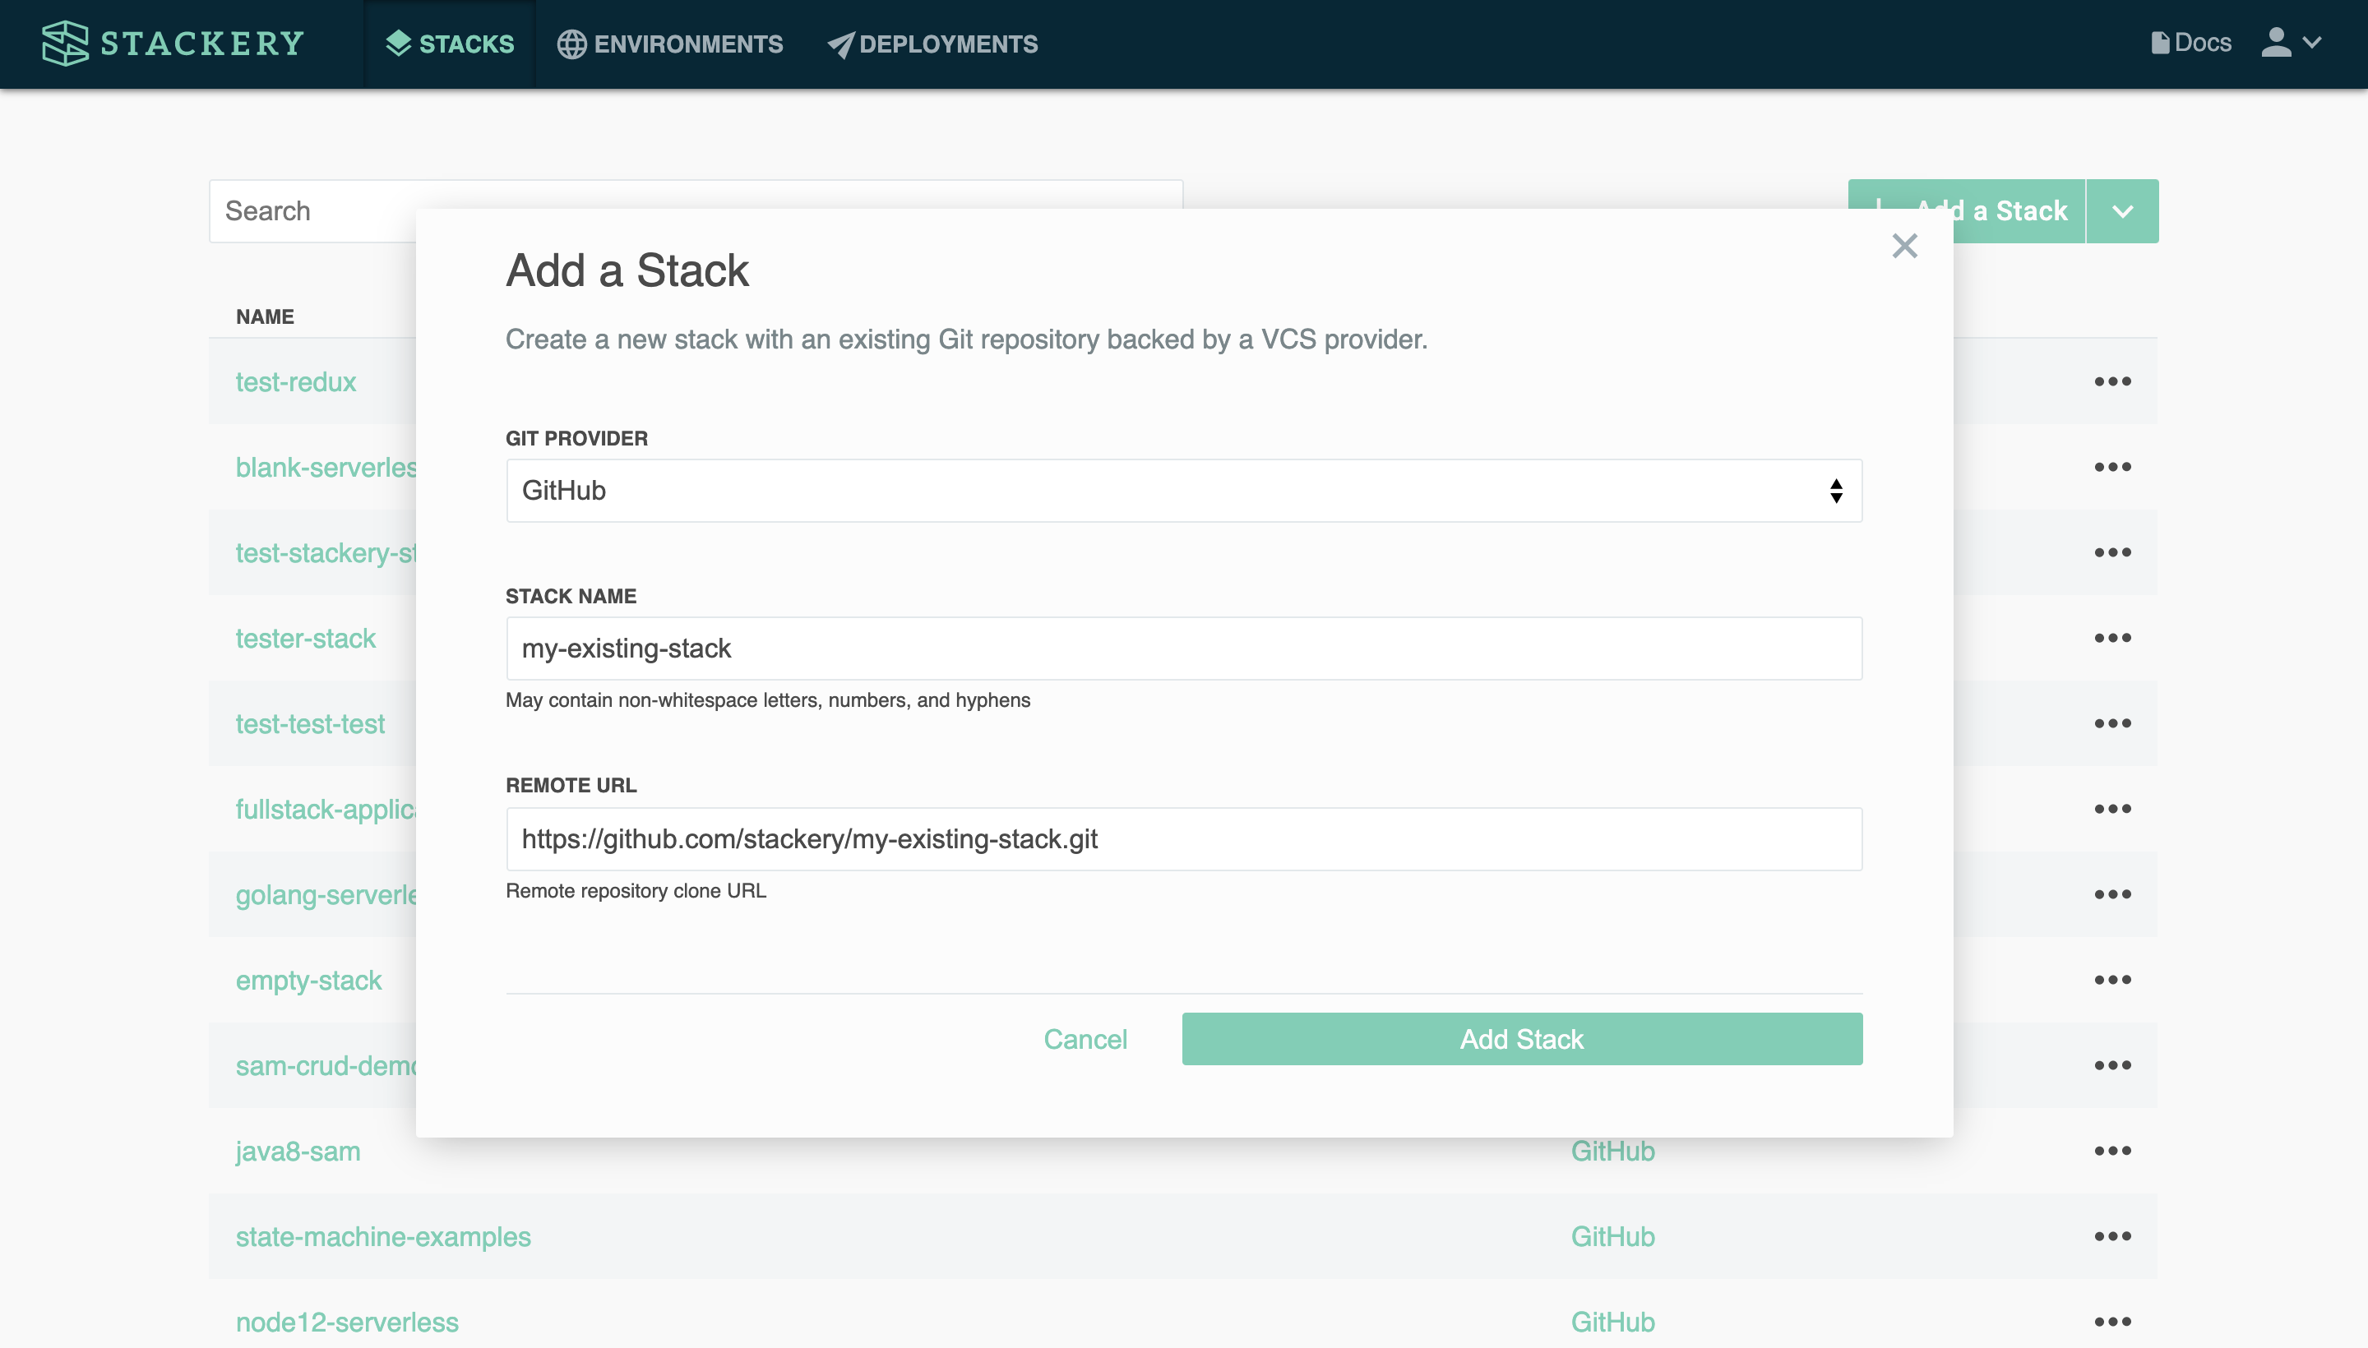
Task: Open more options for tester-stack row
Action: 2112,638
